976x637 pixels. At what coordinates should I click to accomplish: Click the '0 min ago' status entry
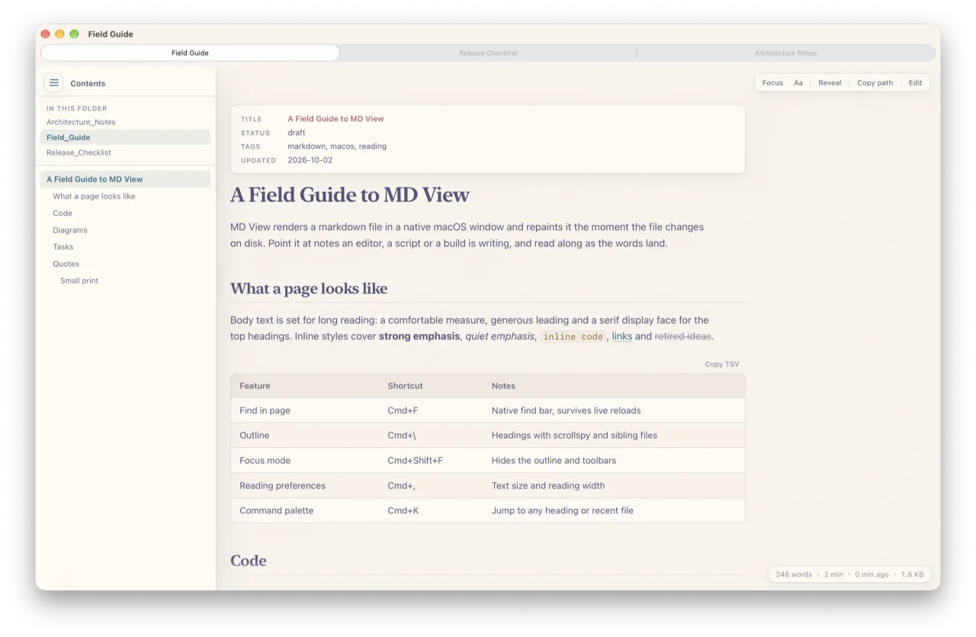tap(872, 574)
